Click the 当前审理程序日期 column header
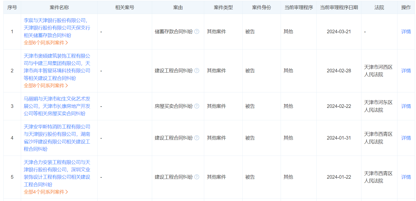This screenshot has width=416, height=201. click(339, 8)
